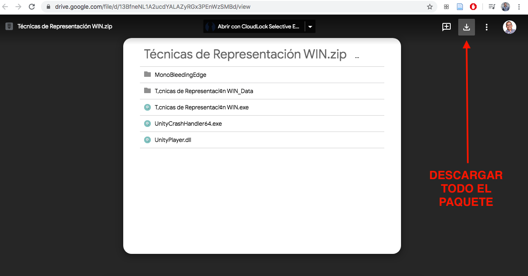Open the grid extension icon in toolbar
Screen dimensions: 528x276
point(447,7)
